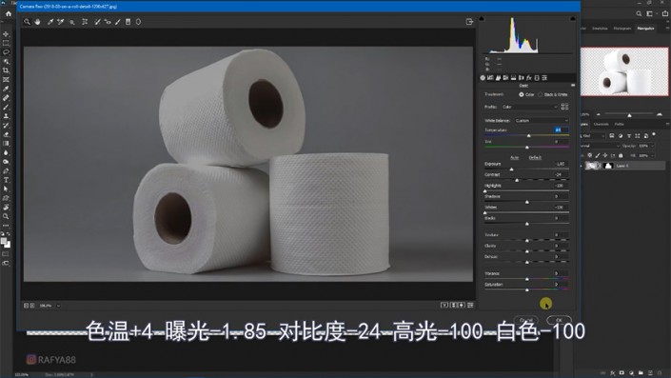Select the Zoom tool in Camera Raw toolbar
This screenshot has height=378, width=671.
coord(27,22)
